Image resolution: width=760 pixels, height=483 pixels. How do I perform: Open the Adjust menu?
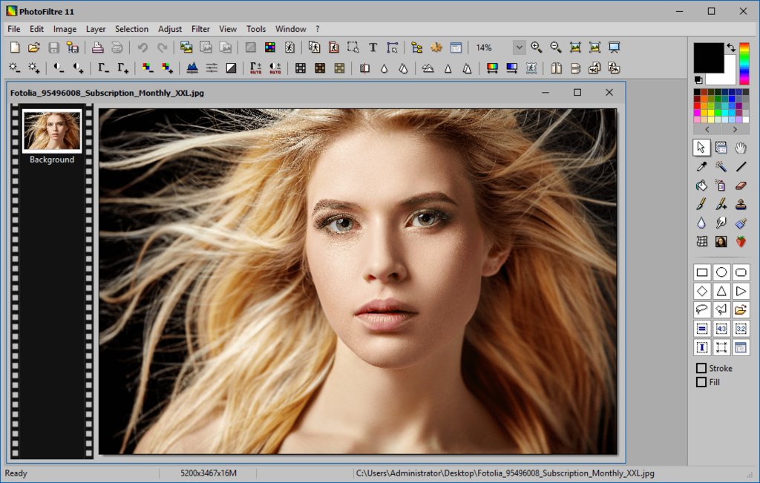coord(170,29)
